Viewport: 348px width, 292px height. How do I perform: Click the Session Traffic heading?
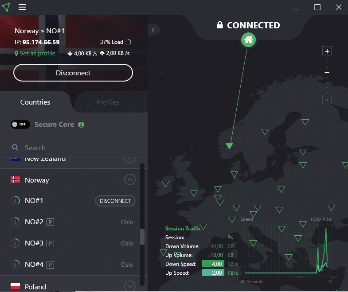tap(183, 229)
